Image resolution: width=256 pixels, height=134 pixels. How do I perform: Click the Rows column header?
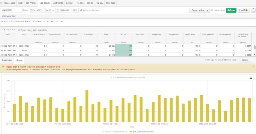point(106,38)
